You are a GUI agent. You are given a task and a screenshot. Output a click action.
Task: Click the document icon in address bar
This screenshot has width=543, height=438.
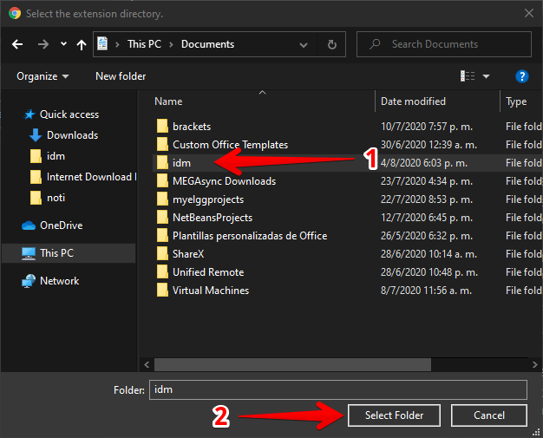click(102, 44)
